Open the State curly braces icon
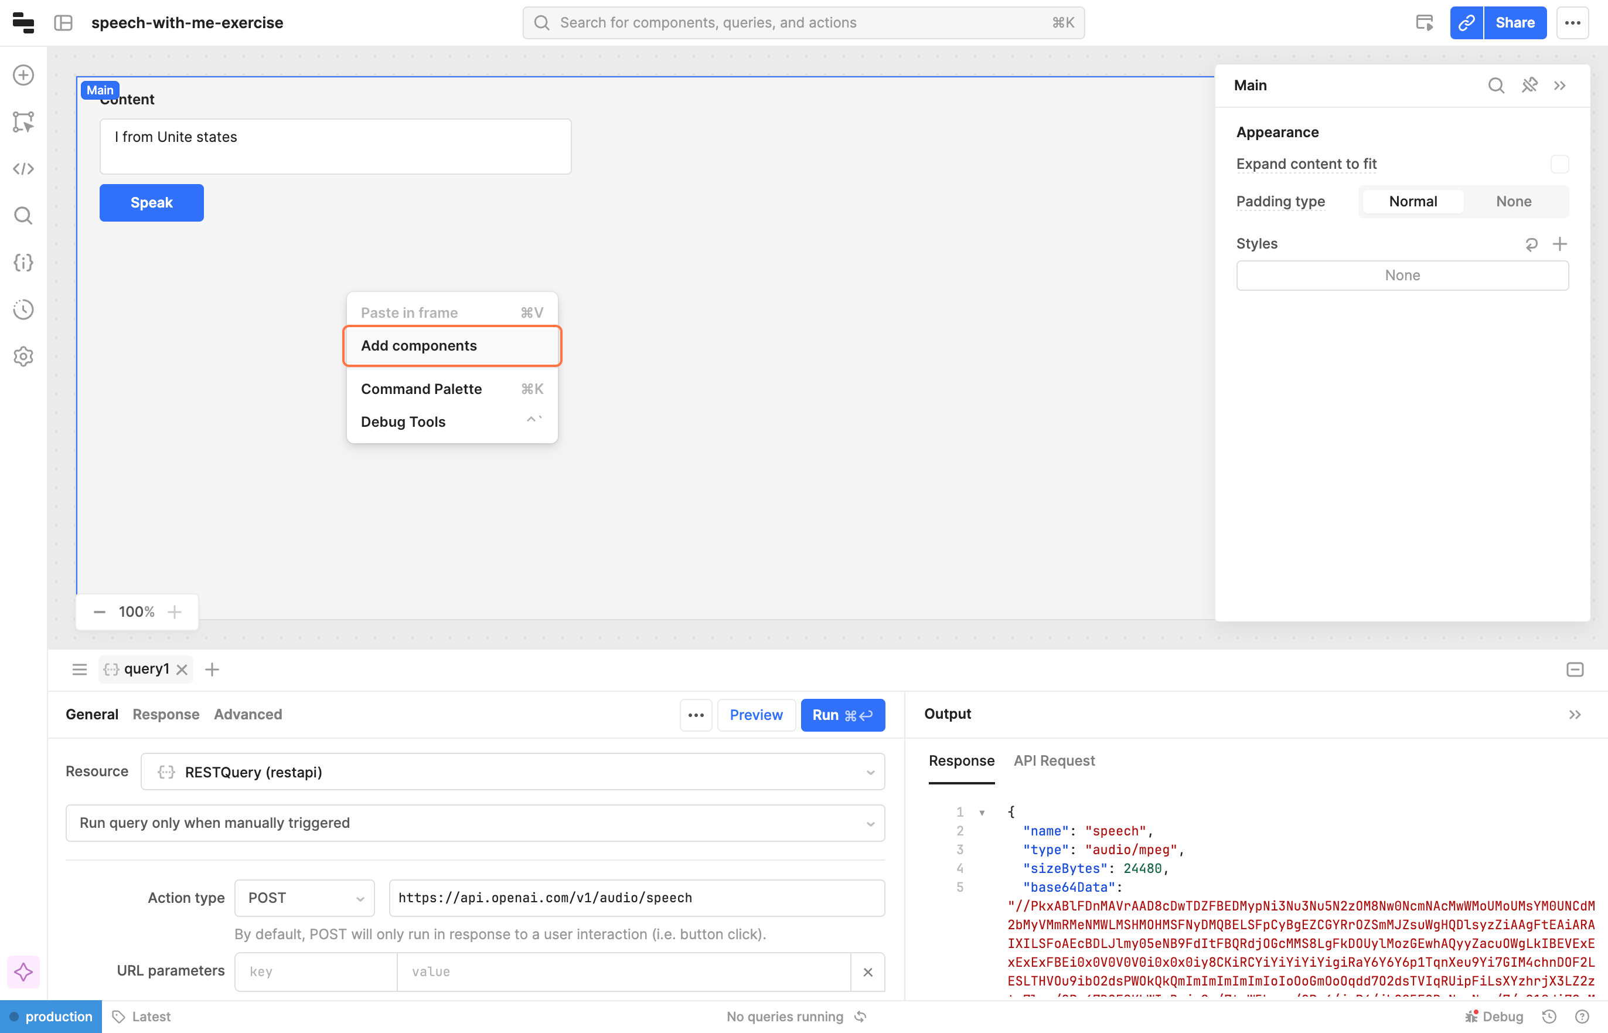 pos(23,262)
